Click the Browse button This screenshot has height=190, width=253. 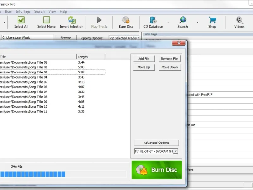coord(66,38)
